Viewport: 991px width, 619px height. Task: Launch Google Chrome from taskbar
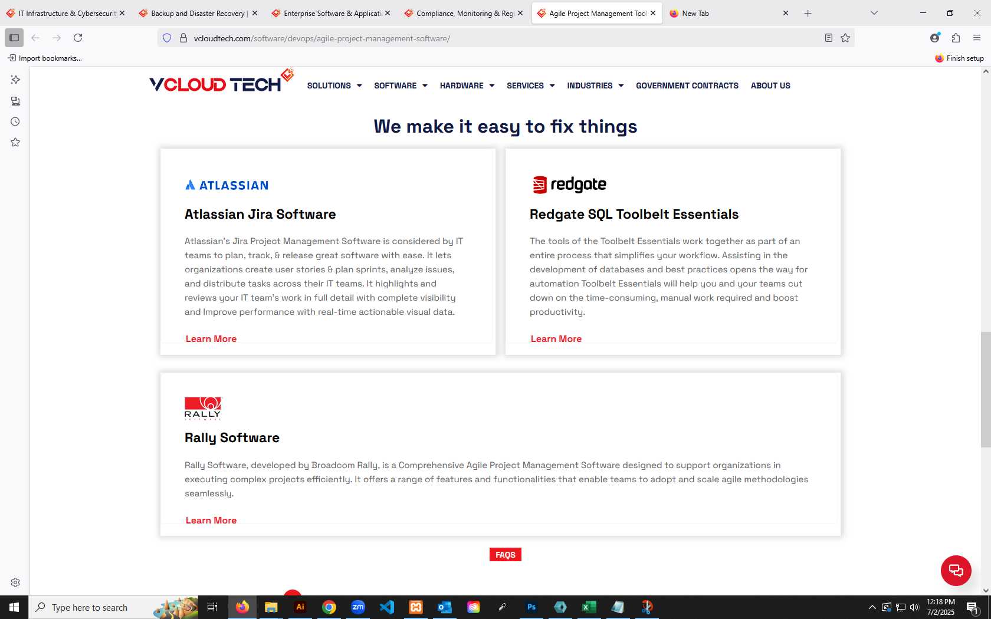[329, 607]
